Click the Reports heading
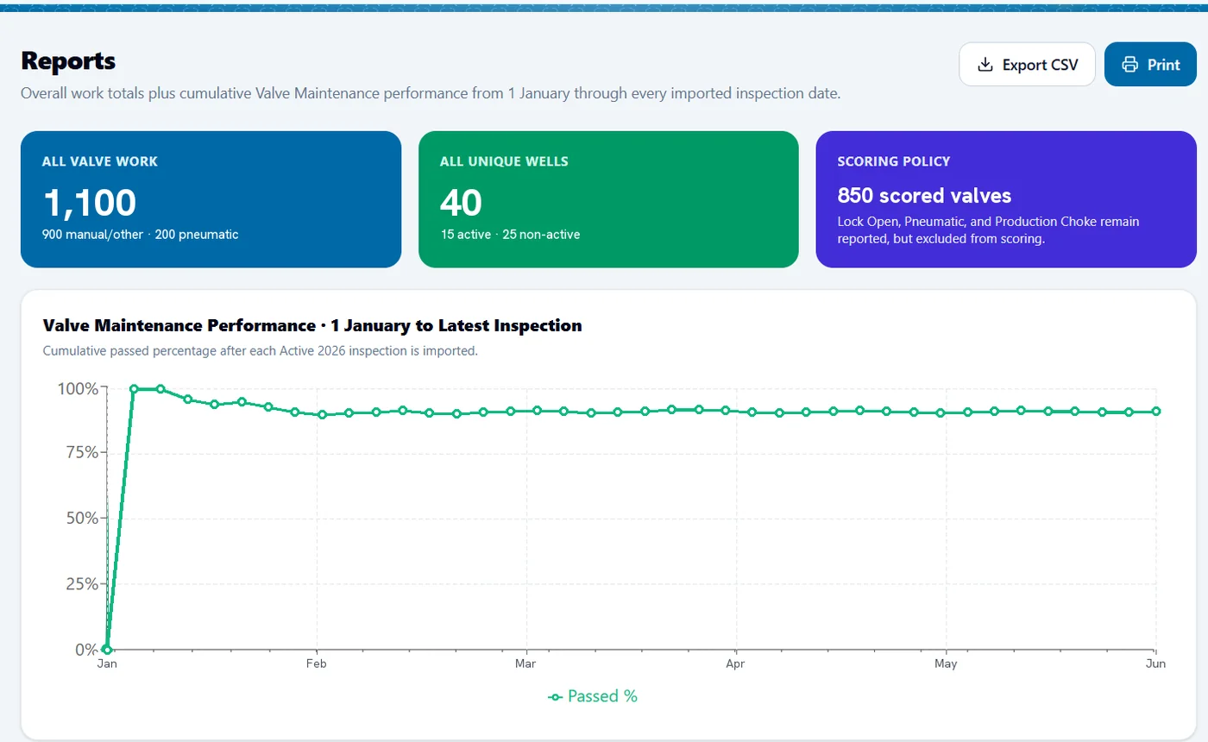Screen dimensions: 1208x742 coord(68,61)
